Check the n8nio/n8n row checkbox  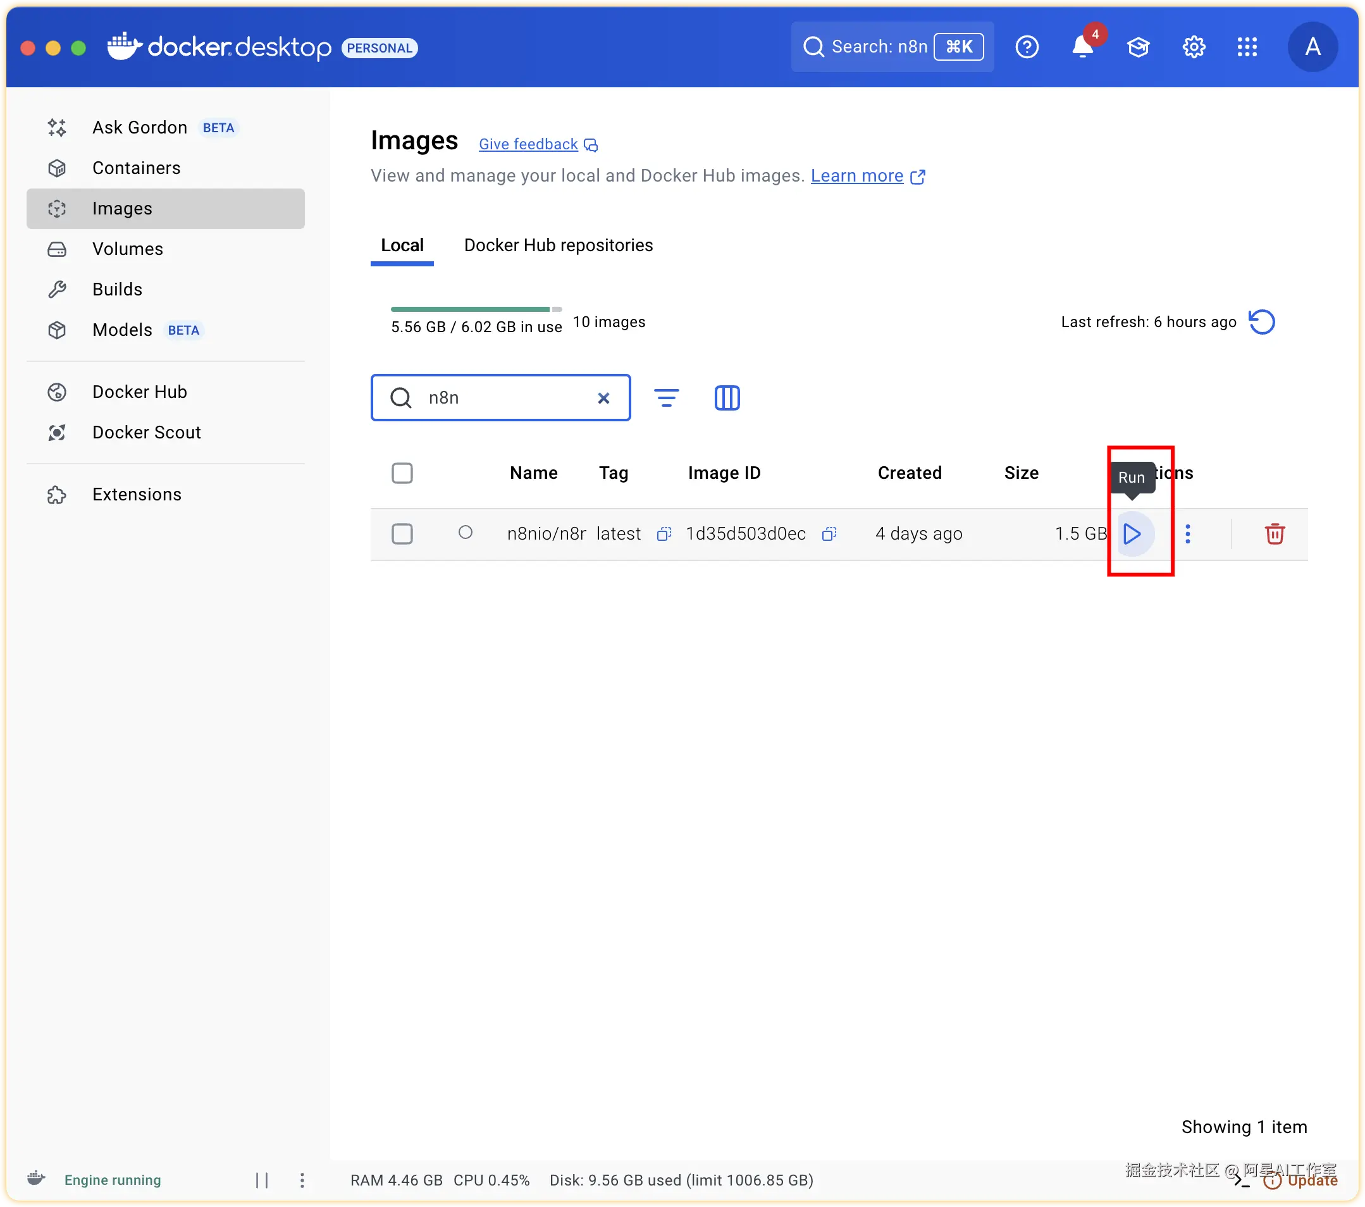click(x=402, y=534)
